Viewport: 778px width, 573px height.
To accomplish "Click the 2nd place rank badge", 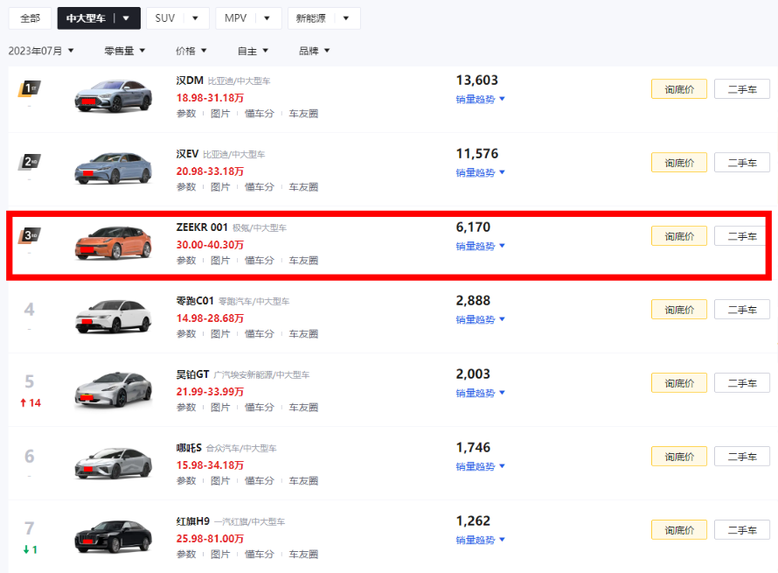I will (x=29, y=162).
